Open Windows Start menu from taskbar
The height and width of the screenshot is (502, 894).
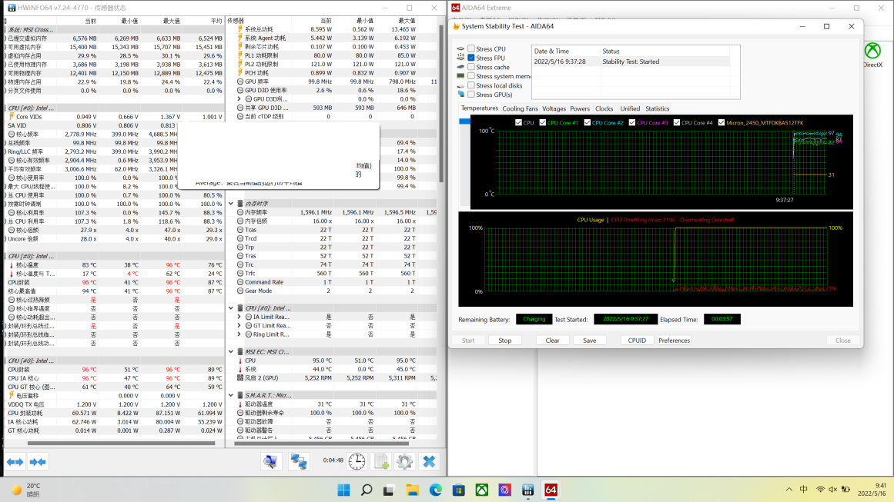click(343, 490)
